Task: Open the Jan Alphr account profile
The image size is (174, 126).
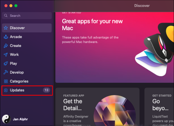Action: click(15, 119)
